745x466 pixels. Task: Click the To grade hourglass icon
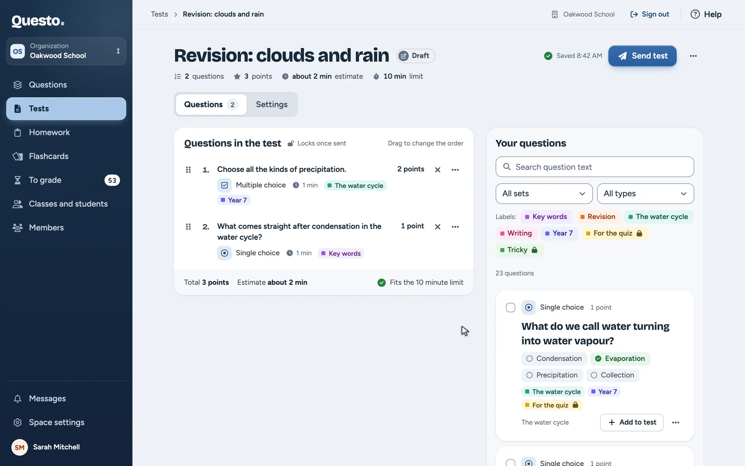[x=18, y=180]
